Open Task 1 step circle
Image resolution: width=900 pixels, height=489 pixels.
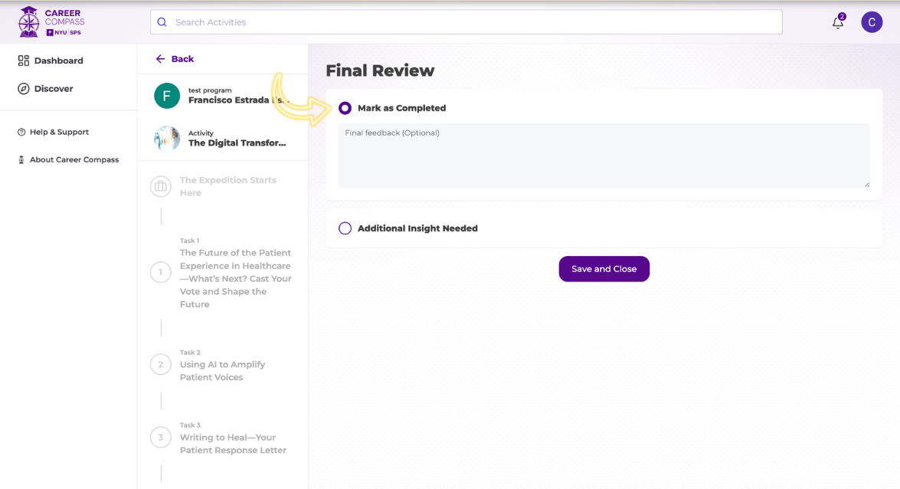pyautogui.click(x=161, y=272)
